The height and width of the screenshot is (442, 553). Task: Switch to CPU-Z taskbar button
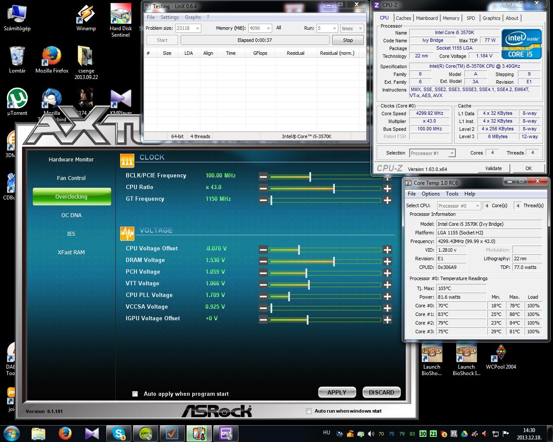coord(226,433)
